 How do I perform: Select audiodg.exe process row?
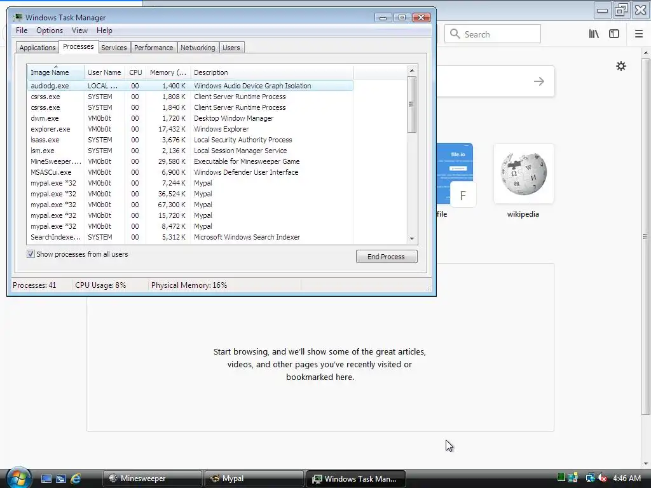point(190,86)
